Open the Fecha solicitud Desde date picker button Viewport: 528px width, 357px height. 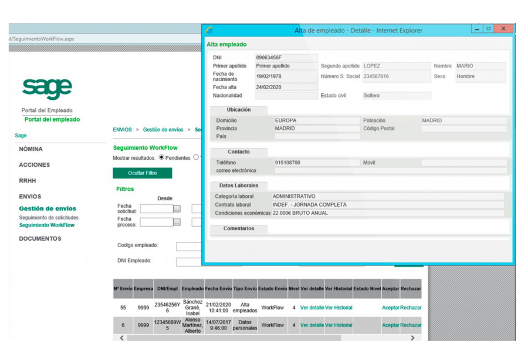click(x=177, y=209)
